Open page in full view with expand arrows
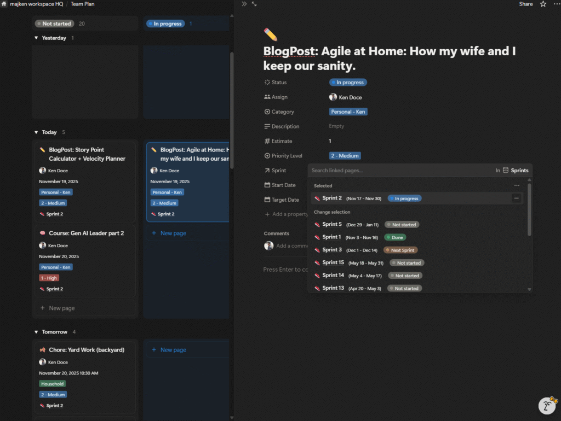 (x=254, y=4)
